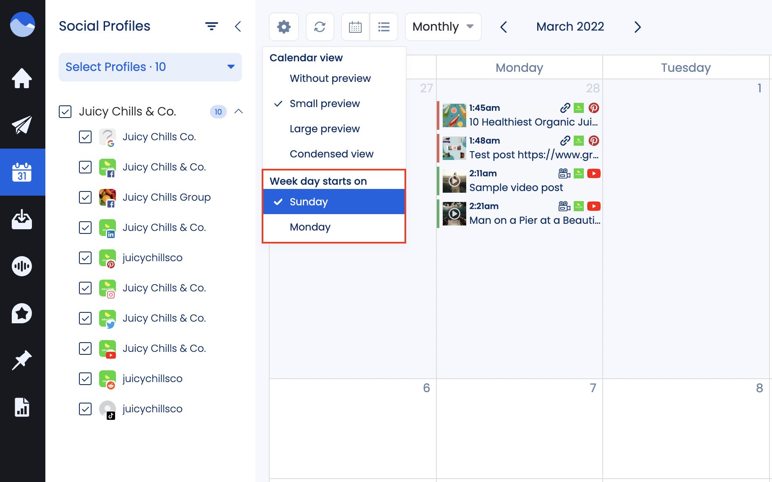Click the Monday column header
This screenshot has height=482, width=772.
pyautogui.click(x=519, y=68)
